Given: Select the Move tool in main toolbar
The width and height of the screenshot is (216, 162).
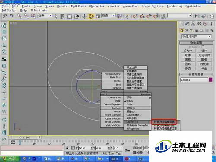Looking at the screenshot, I should point(84,16).
